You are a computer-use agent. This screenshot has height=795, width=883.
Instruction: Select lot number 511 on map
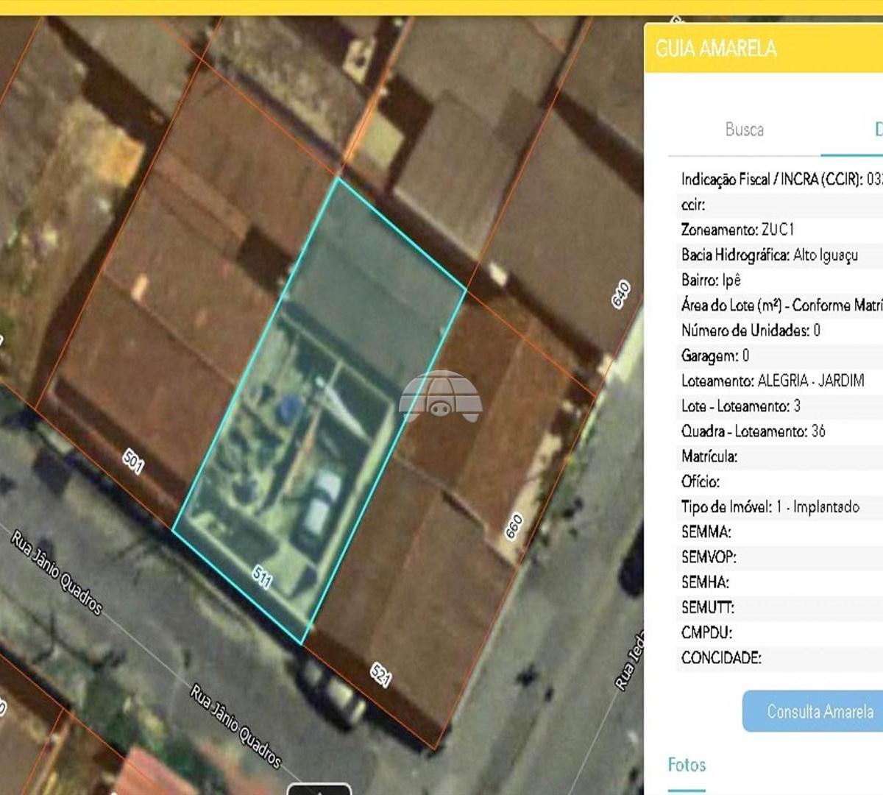point(262,576)
